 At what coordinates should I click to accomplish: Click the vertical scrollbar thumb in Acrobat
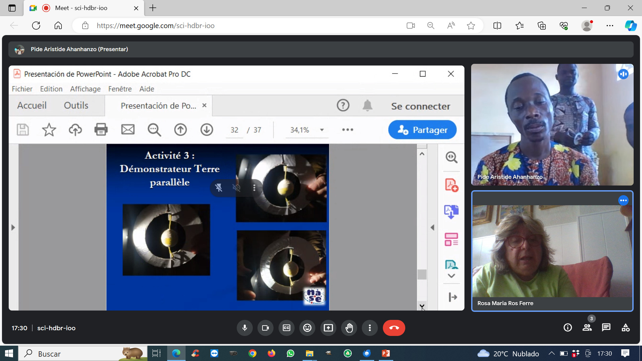(x=422, y=274)
